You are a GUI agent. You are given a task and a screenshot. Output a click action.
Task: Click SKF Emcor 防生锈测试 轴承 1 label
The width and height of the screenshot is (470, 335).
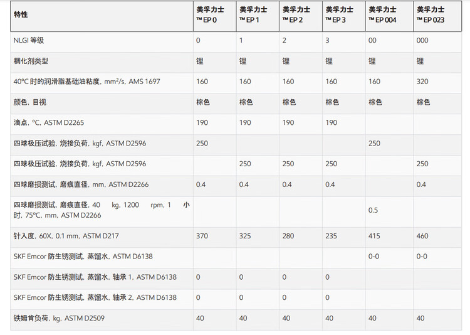tap(95, 277)
